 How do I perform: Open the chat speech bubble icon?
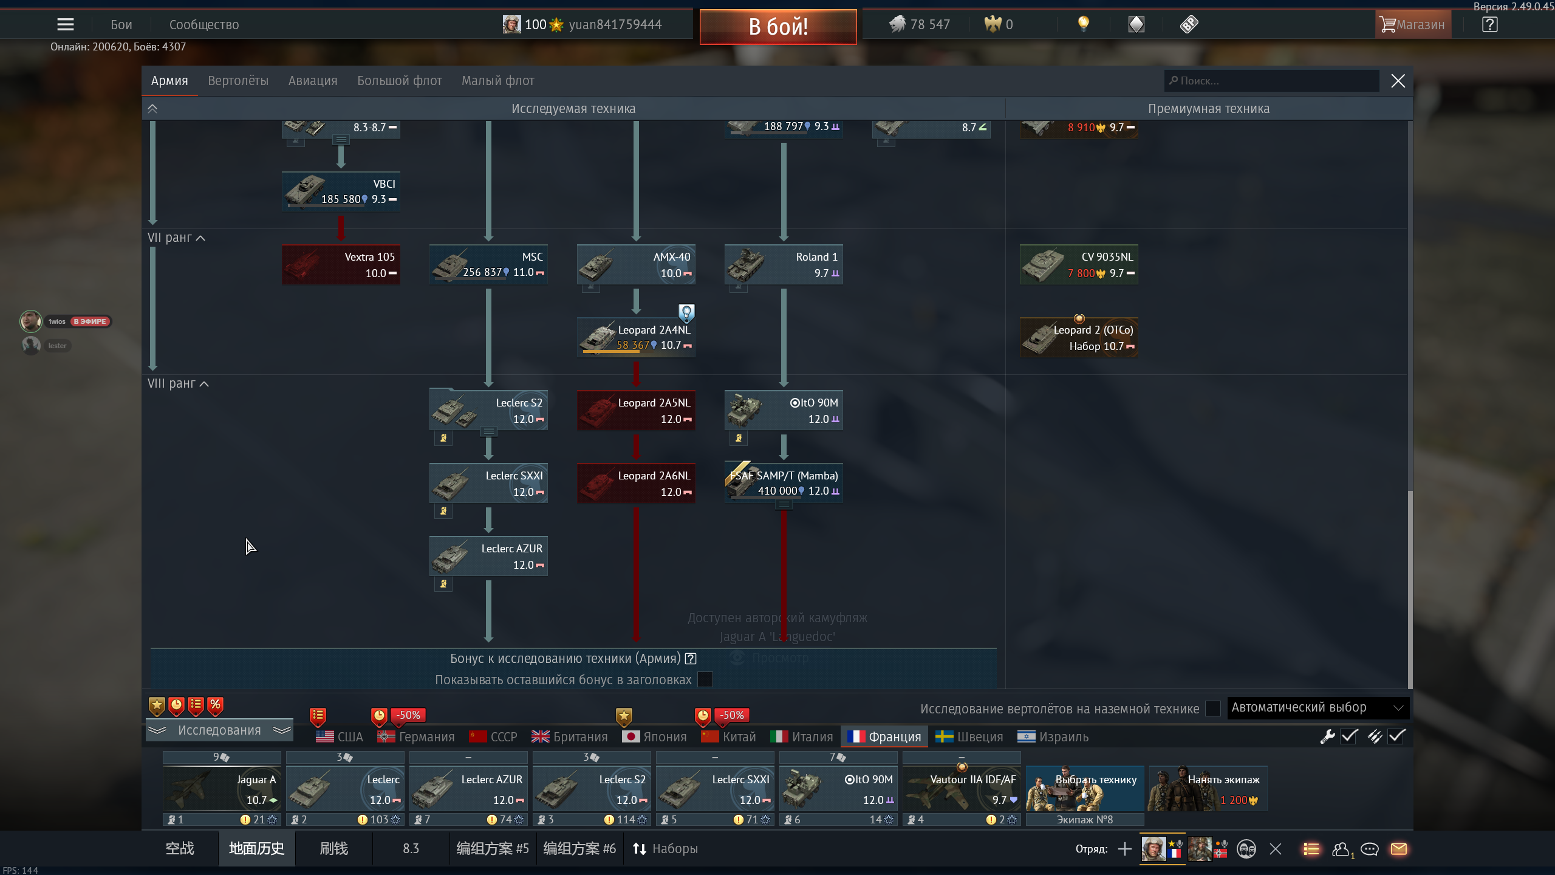pos(1369,849)
